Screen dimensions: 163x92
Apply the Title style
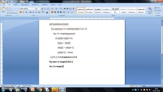[115, 10]
